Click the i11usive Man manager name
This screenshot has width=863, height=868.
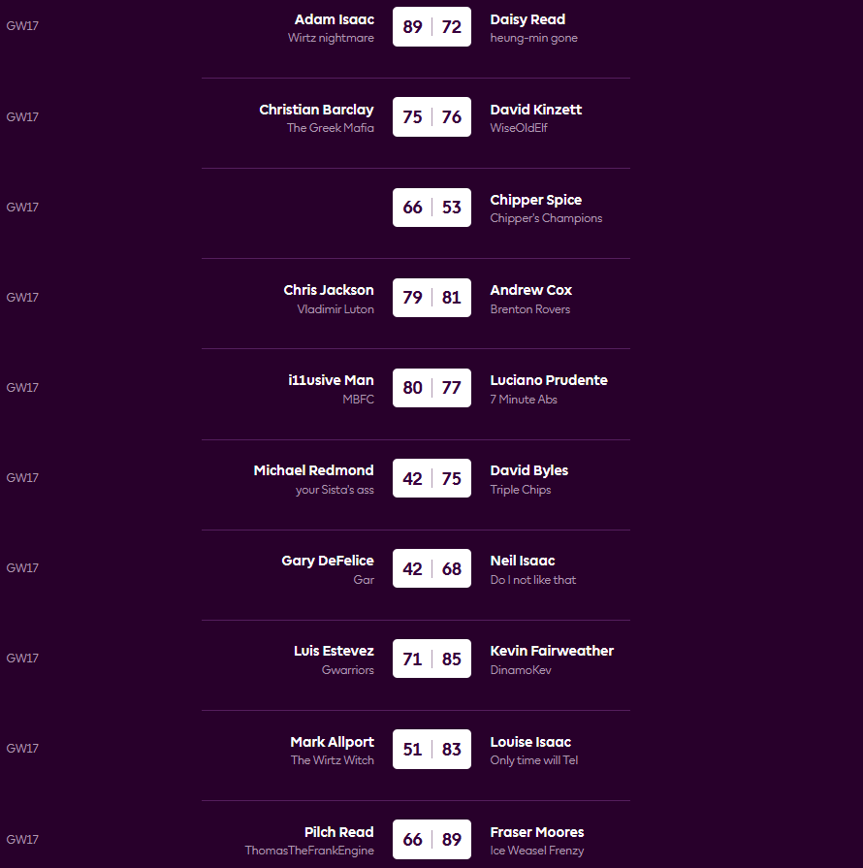pyautogui.click(x=331, y=380)
